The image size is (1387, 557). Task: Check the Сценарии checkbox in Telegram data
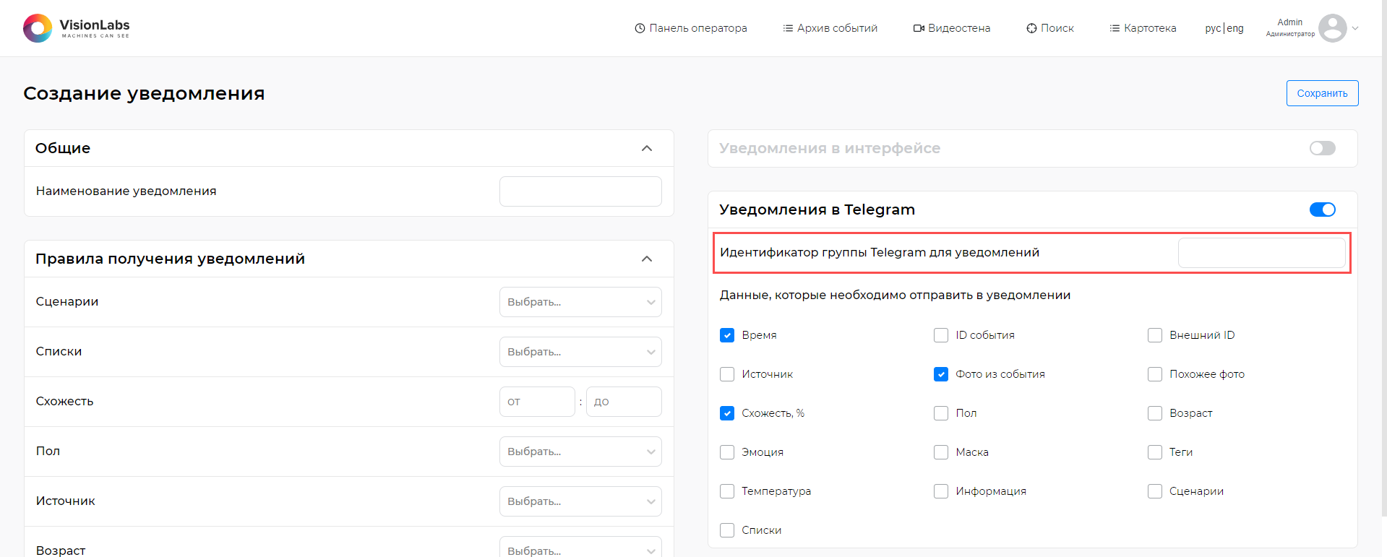(1155, 491)
